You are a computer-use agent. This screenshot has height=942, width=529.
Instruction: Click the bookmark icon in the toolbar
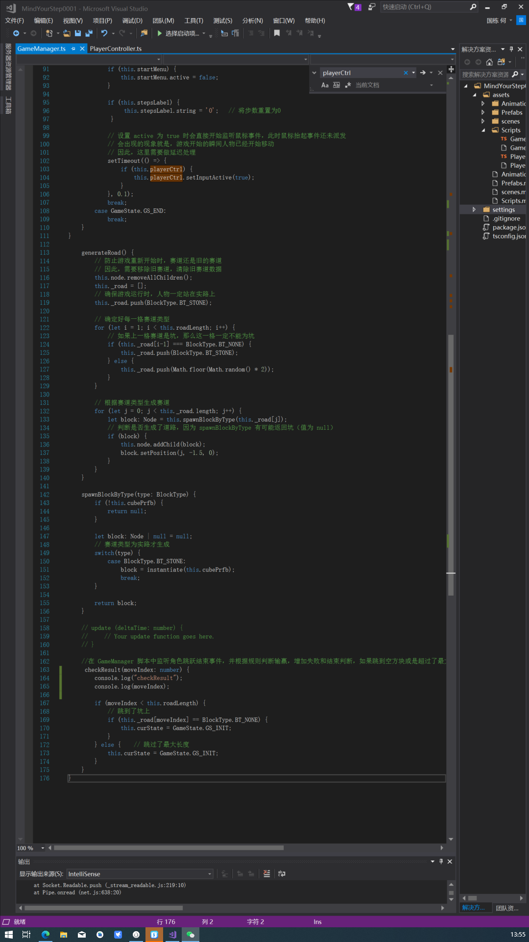pyautogui.click(x=277, y=33)
